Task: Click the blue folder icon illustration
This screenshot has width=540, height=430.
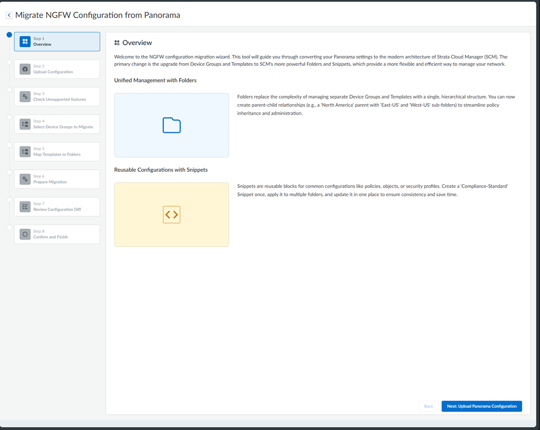Action: coord(172,125)
